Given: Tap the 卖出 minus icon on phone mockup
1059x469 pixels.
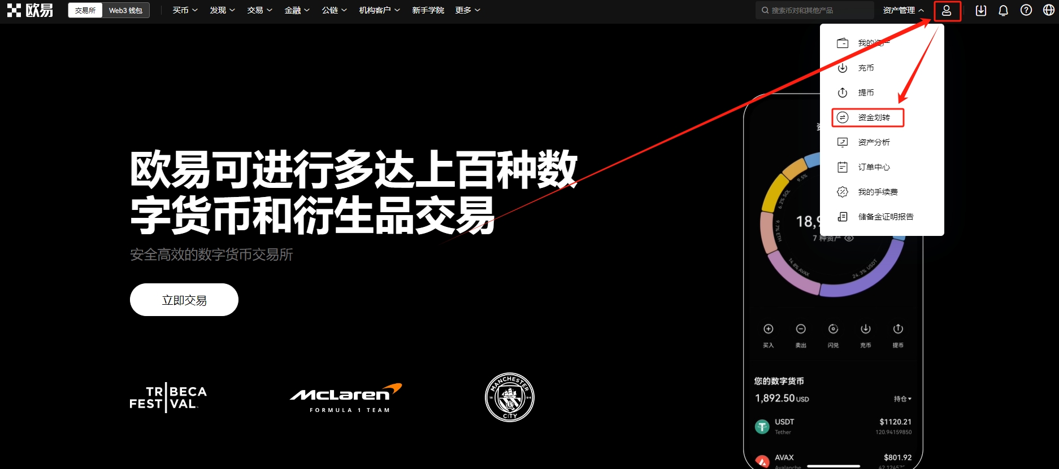Looking at the screenshot, I should coord(801,329).
